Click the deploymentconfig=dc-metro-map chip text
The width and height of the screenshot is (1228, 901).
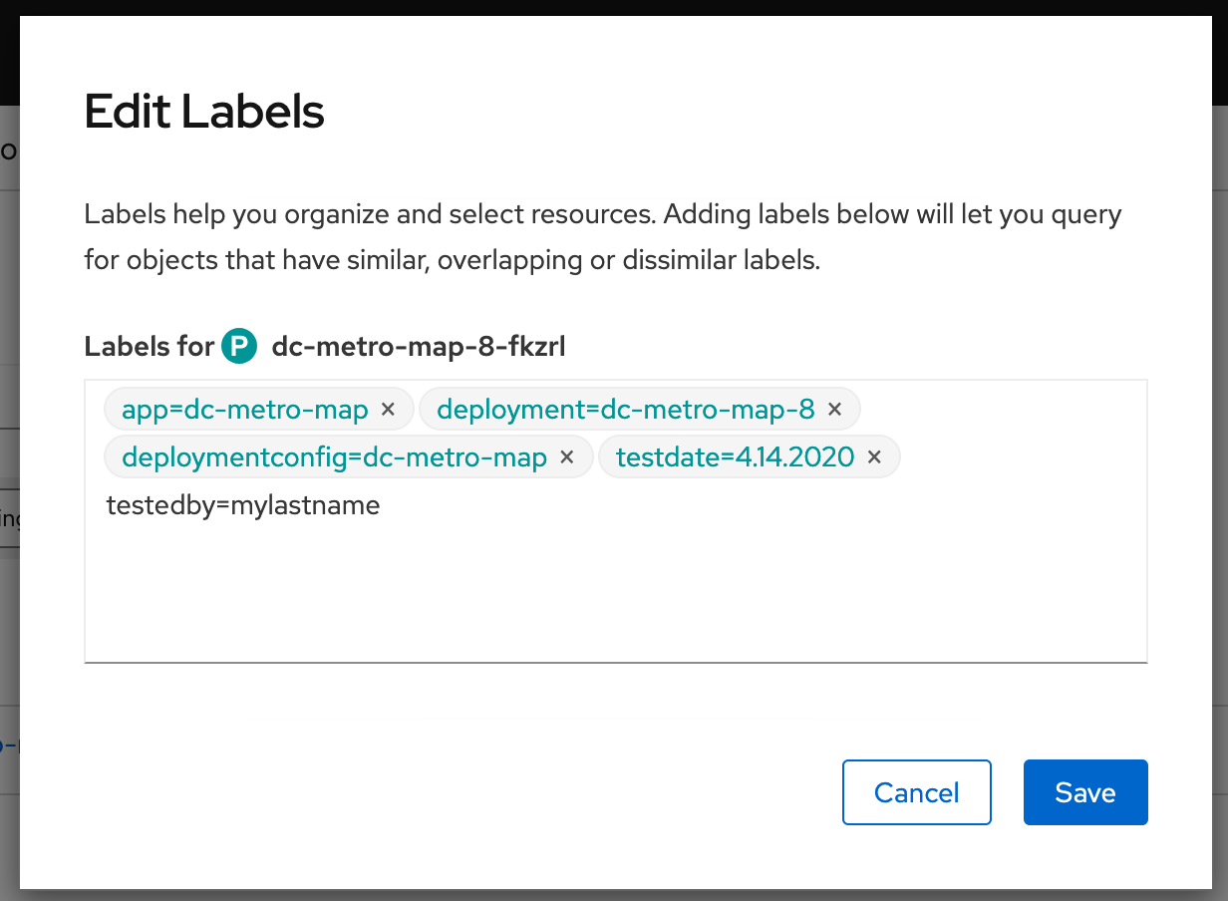coord(334,457)
